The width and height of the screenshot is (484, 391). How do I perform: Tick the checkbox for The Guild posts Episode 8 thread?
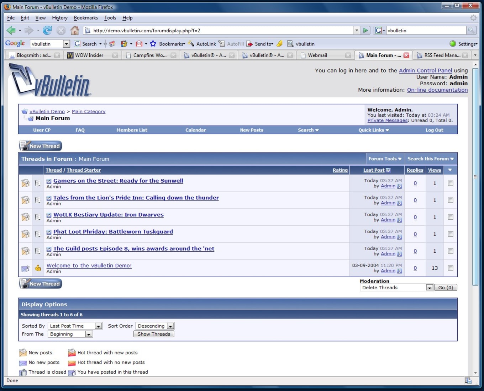point(451,251)
